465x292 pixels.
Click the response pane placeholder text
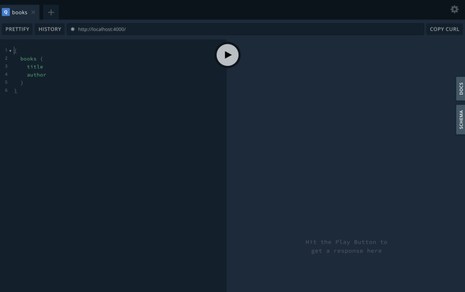[346, 246]
